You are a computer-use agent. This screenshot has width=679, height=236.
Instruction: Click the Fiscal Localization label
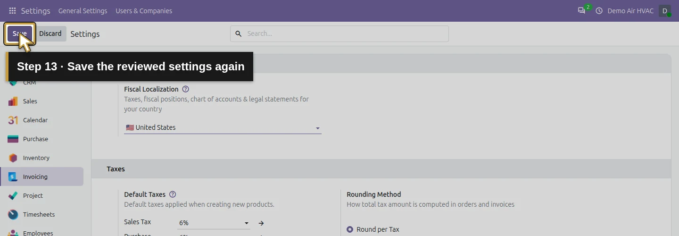point(151,89)
